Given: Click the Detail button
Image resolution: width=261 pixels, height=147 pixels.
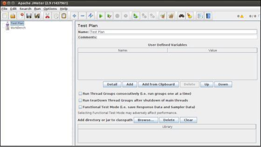Looking at the screenshot, I should pos(112,84).
